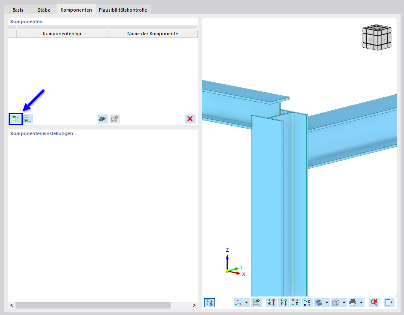Delete component with the red X
The image size is (404, 315).
190,119
